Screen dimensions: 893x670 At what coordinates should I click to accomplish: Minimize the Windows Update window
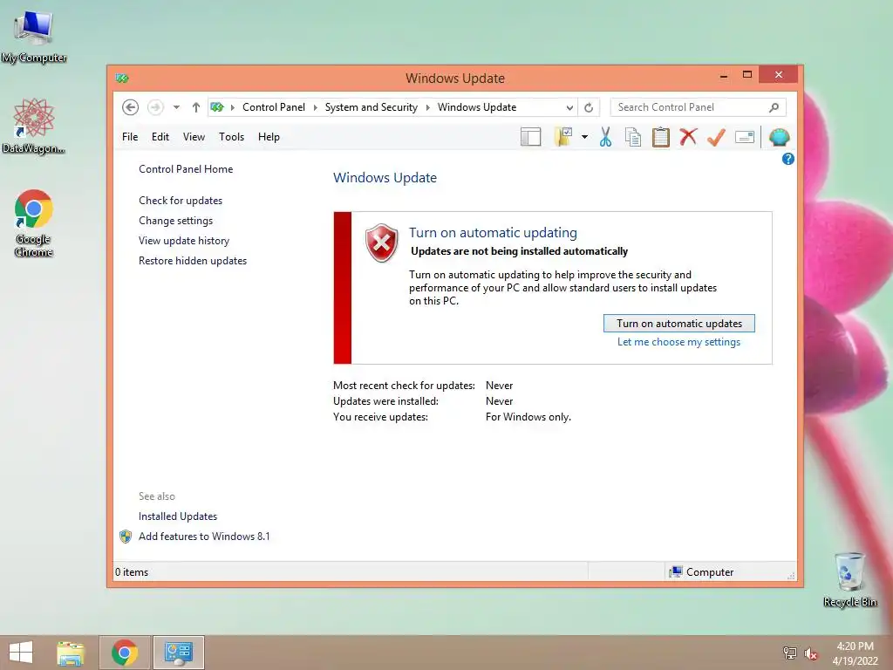click(x=723, y=75)
